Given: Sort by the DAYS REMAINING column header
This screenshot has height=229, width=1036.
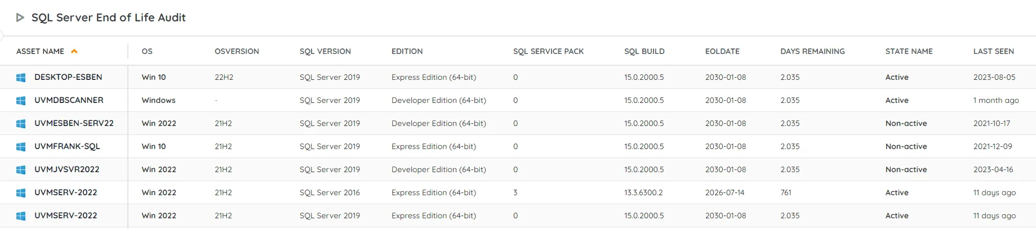Looking at the screenshot, I should pos(812,51).
